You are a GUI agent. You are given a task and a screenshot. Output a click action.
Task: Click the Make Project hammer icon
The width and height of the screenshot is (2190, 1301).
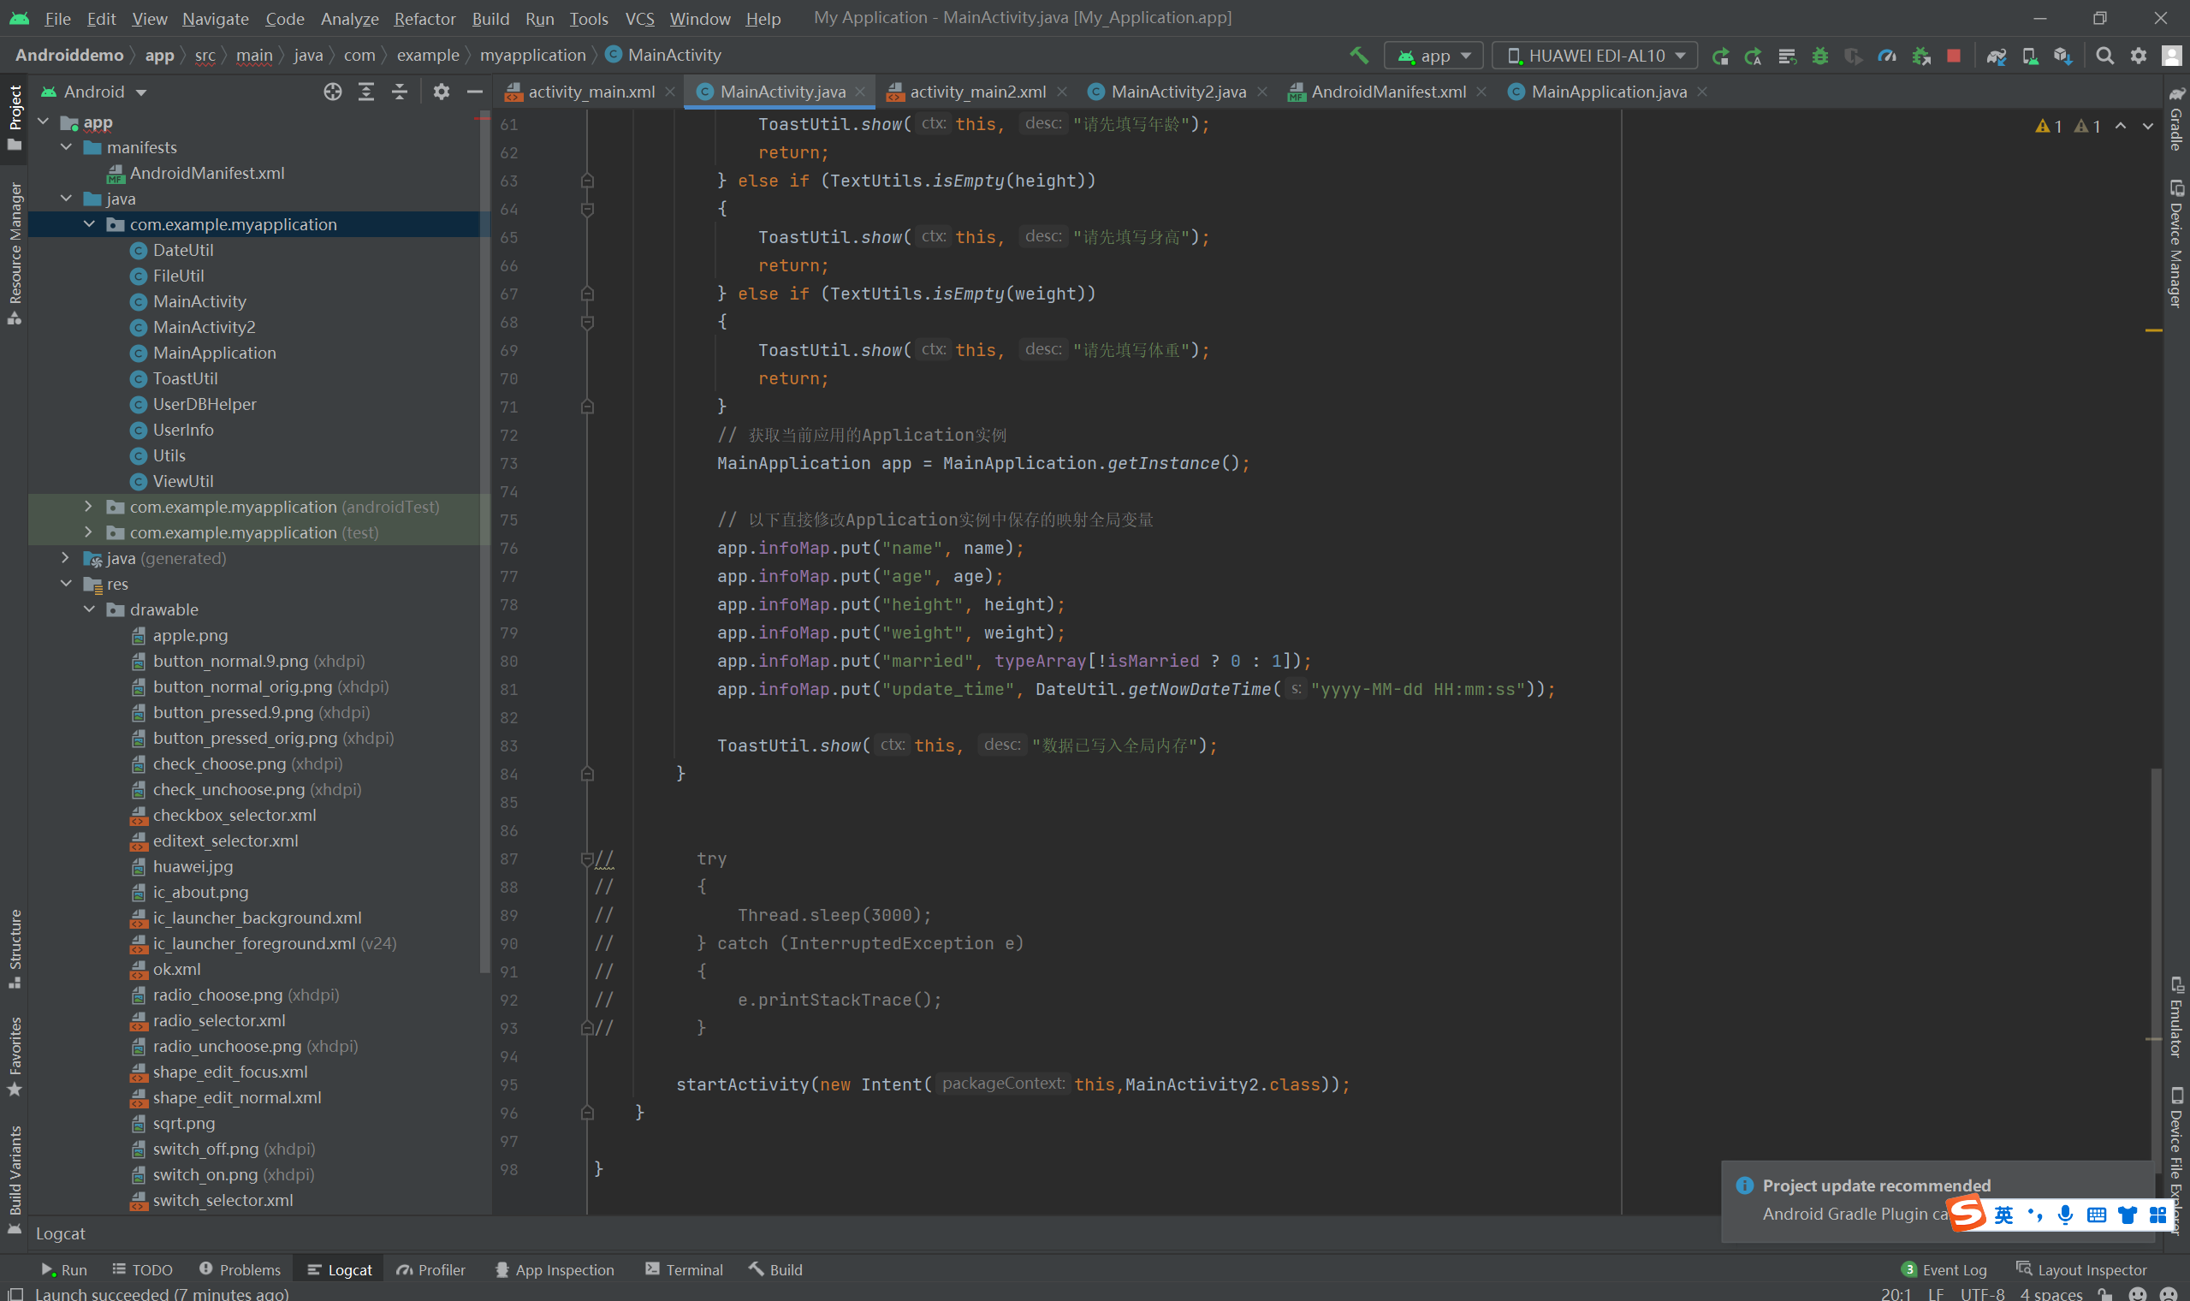1358,56
